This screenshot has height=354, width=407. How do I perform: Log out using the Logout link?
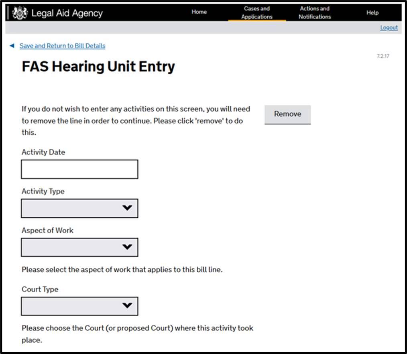pos(389,28)
